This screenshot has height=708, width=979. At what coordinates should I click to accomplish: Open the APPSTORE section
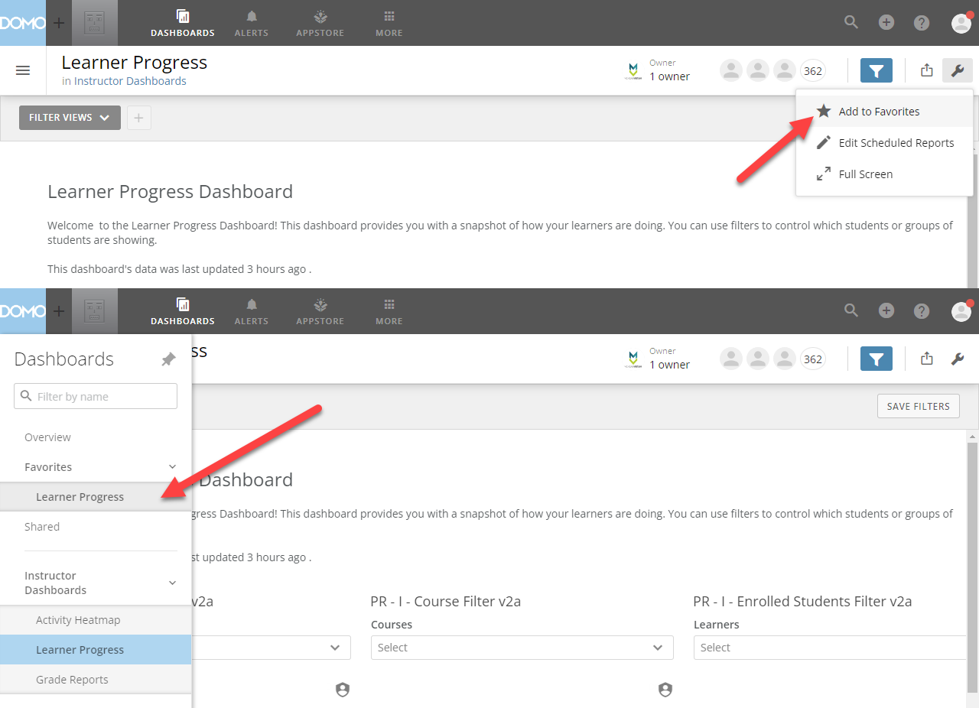[320, 23]
